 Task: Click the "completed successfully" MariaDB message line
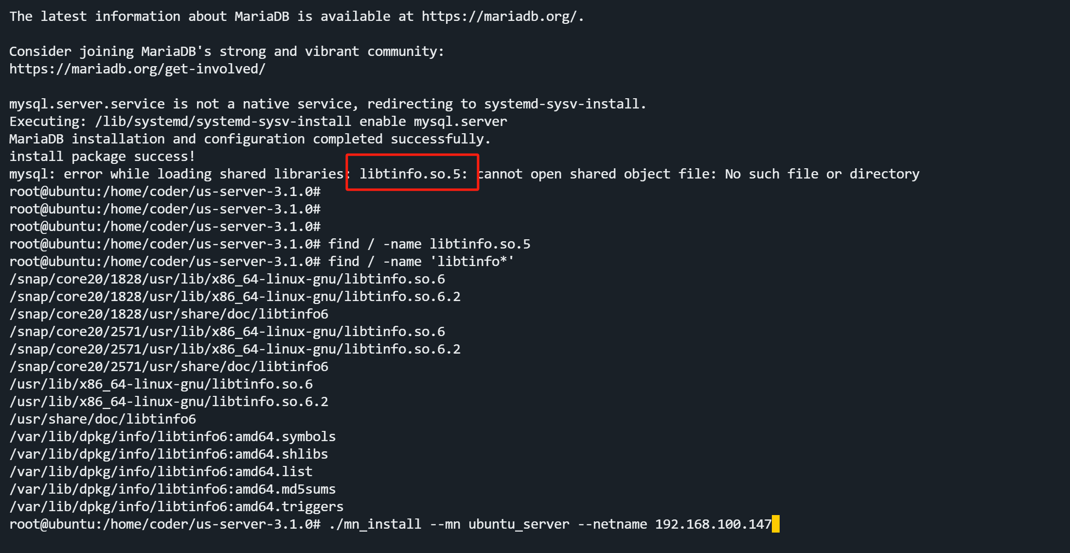pyautogui.click(x=250, y=139)
